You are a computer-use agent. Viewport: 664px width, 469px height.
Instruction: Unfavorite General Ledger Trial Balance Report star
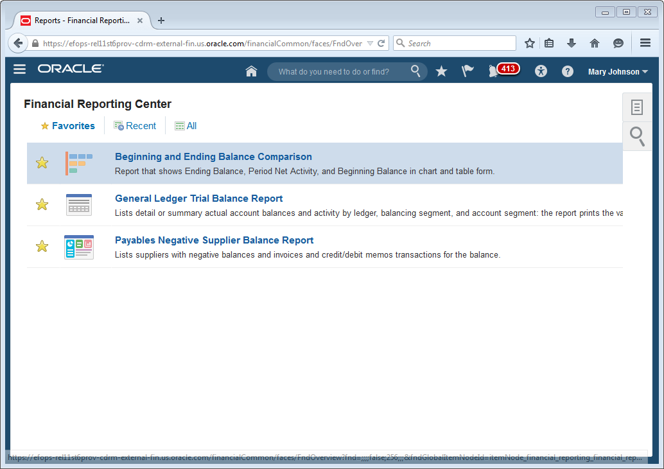42,205
